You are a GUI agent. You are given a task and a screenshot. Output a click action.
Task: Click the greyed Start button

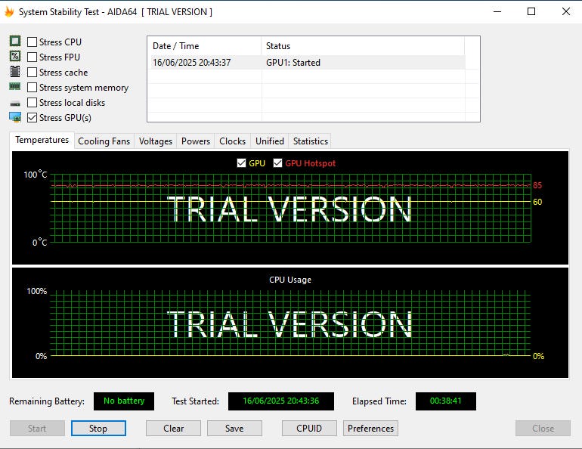point(37,429)
